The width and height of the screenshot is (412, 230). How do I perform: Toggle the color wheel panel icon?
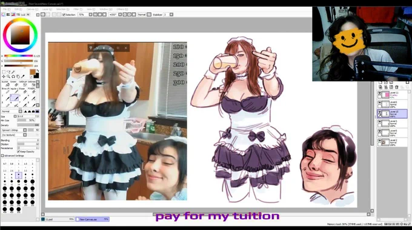(x=3, y=14)
